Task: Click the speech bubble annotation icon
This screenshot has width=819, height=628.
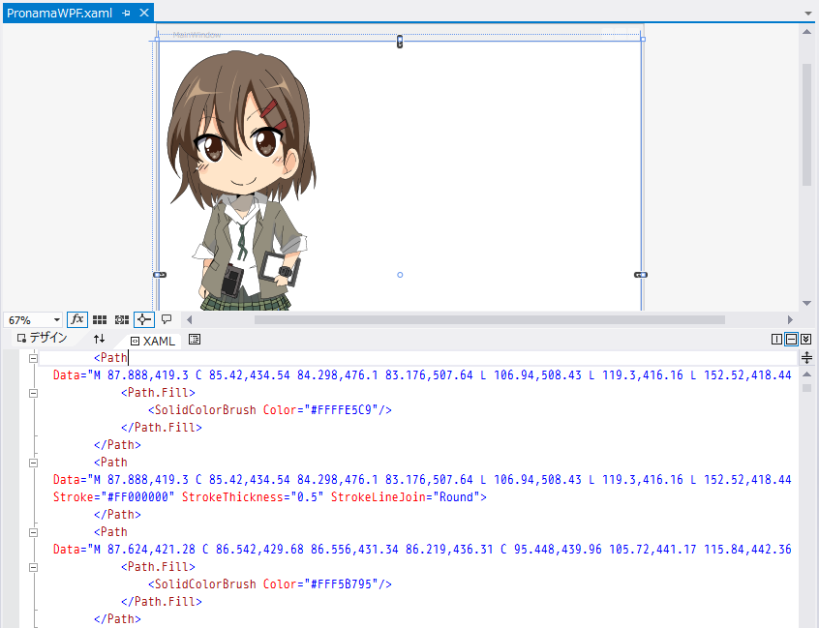Action: 167,319
